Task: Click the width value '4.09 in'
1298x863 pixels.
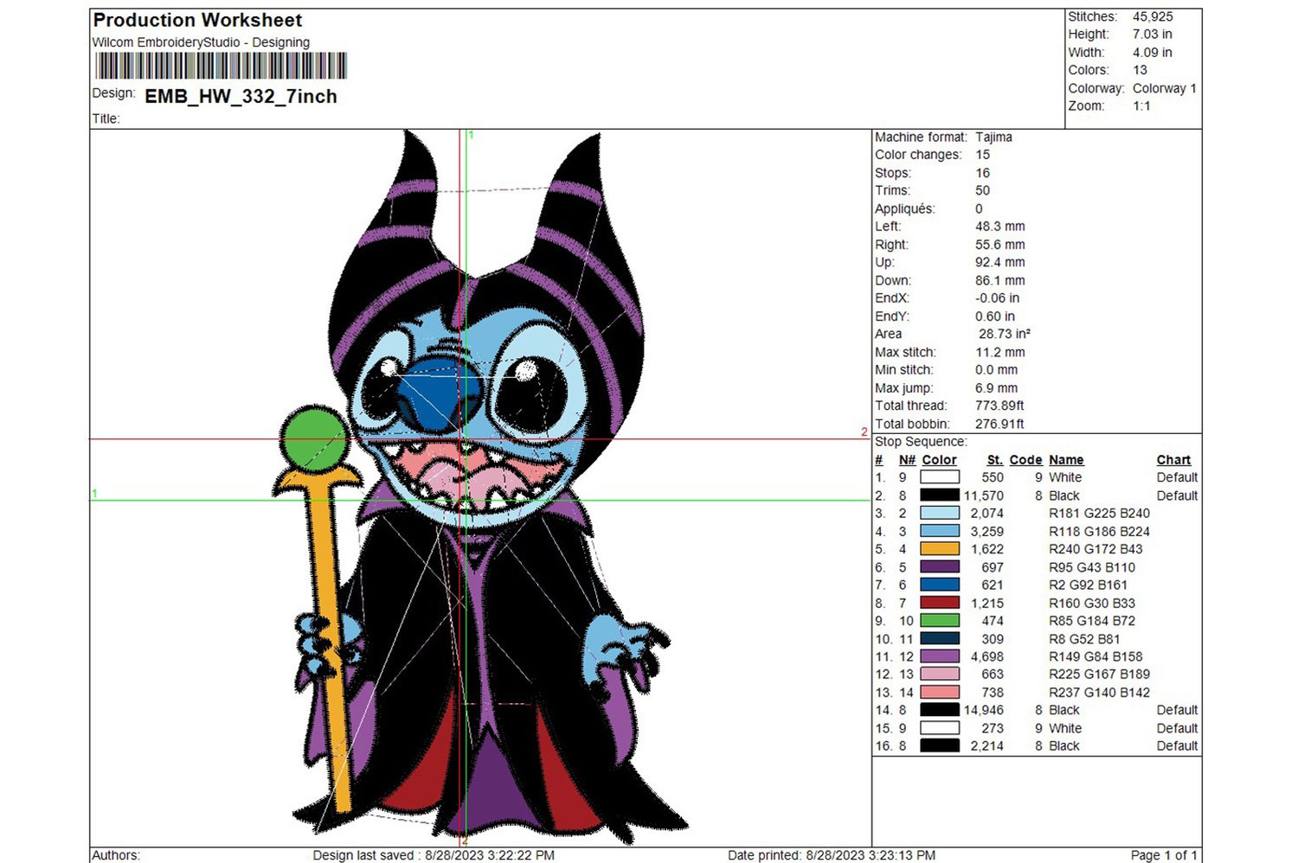Action: coord(1153,52)
